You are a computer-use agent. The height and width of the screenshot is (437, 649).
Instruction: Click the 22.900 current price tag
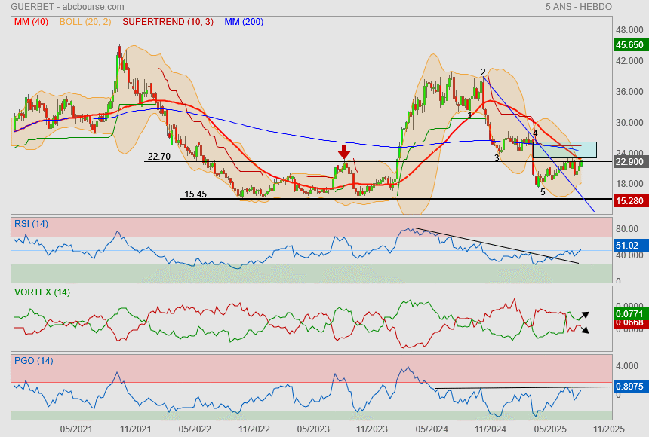(x=629, y=162)
